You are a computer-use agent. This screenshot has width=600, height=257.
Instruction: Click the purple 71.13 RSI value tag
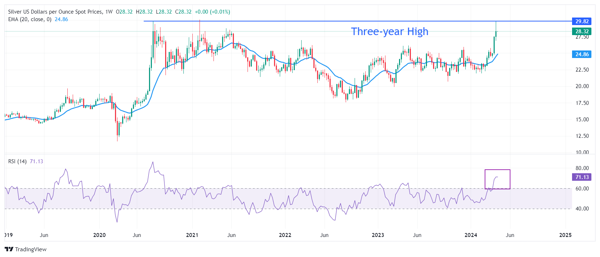tap(582, 177)
